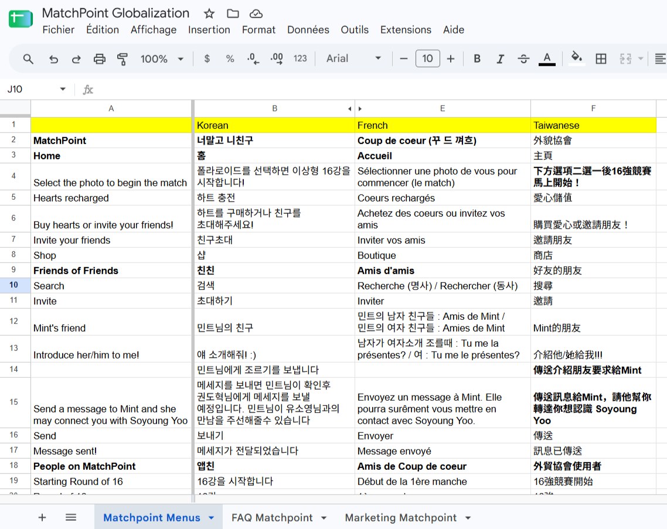Click the move-to-folder icon
The image size is (667, 529).
point(233,13)
